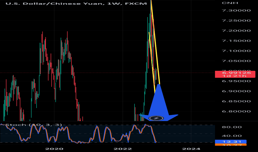Click the 7.10000 price axis label

[236, 51]
